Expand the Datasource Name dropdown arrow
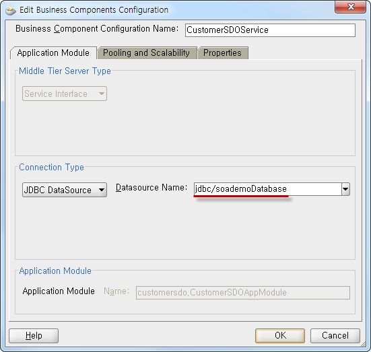Image resolution: width=371 pixels, height=352 pixels. click(345, 189)
